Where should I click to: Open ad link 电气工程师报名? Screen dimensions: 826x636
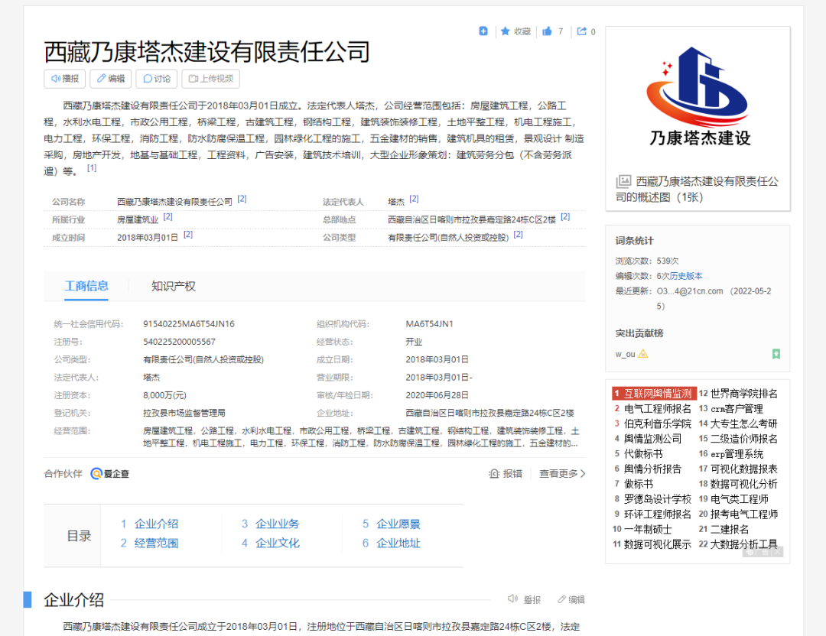tap(658, 408)
